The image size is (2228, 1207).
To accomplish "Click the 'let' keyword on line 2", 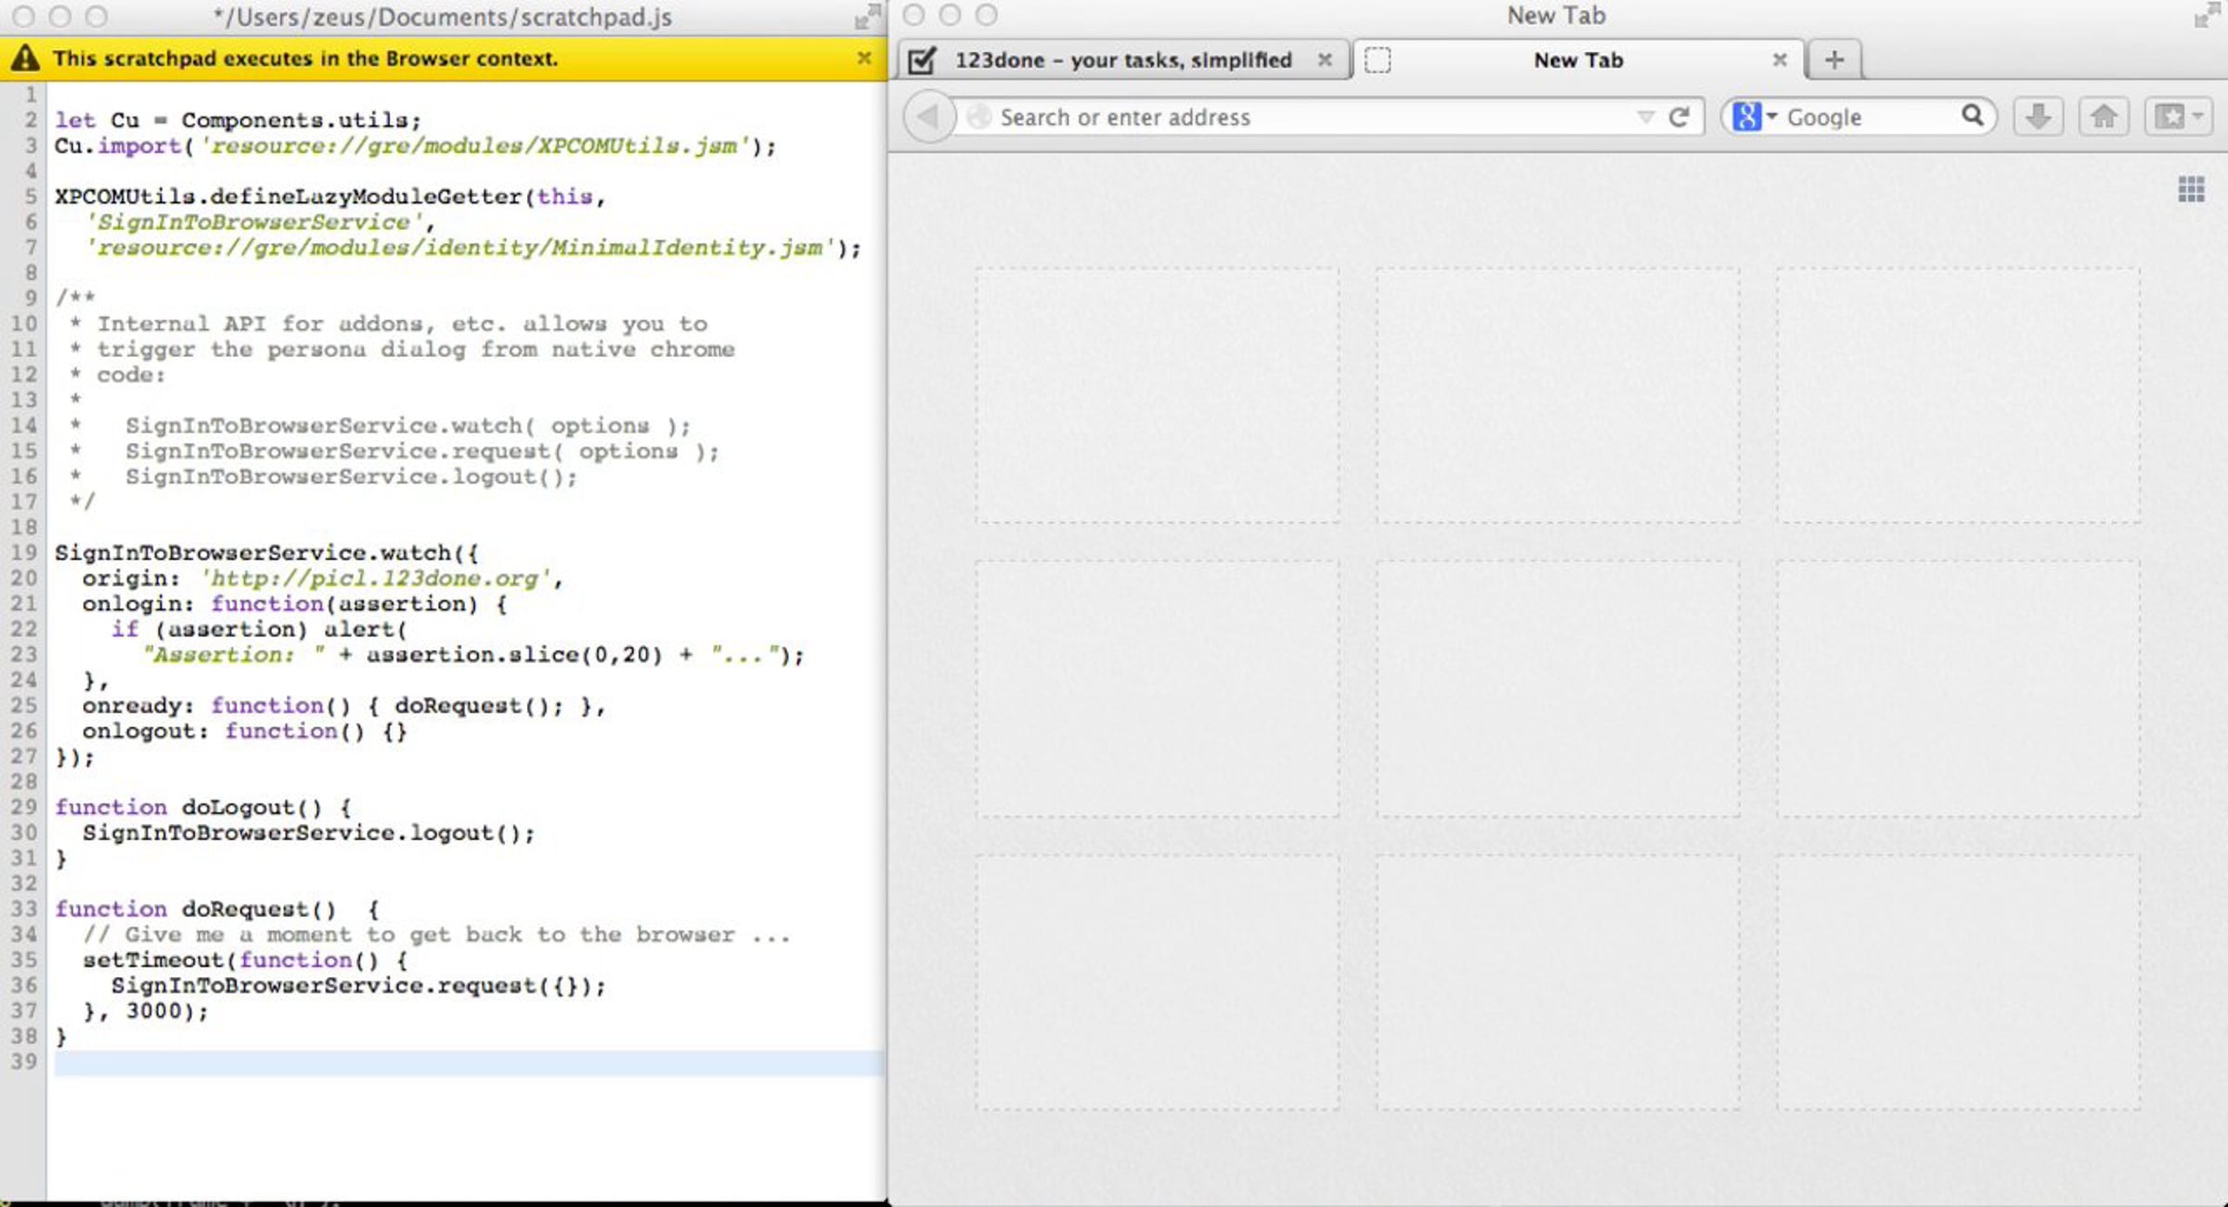I will (74, 121).
